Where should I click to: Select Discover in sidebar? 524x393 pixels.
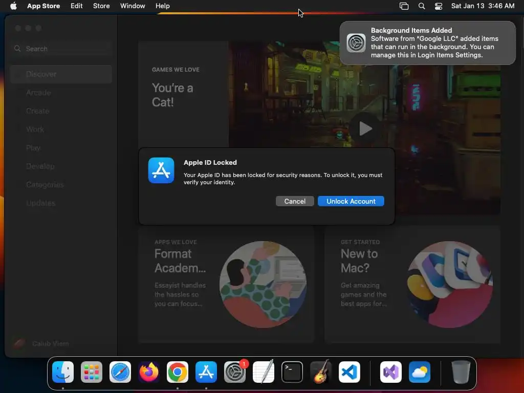click(61, 74)
